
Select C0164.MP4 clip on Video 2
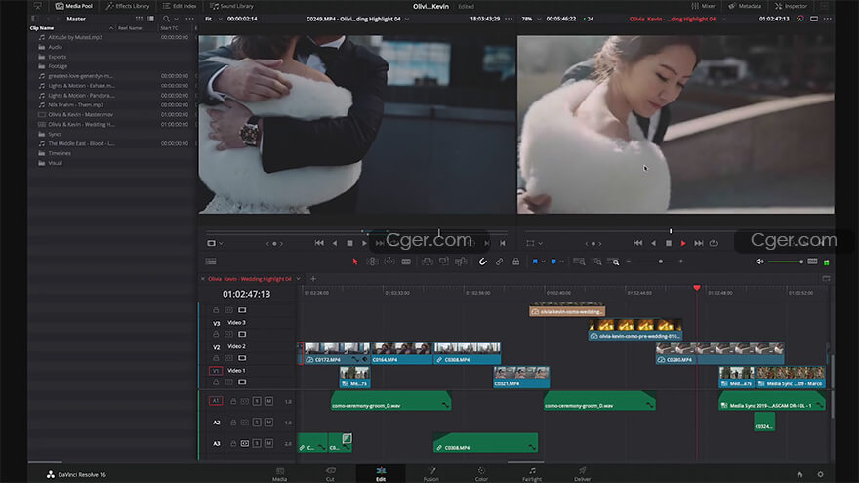coord(401,352)
